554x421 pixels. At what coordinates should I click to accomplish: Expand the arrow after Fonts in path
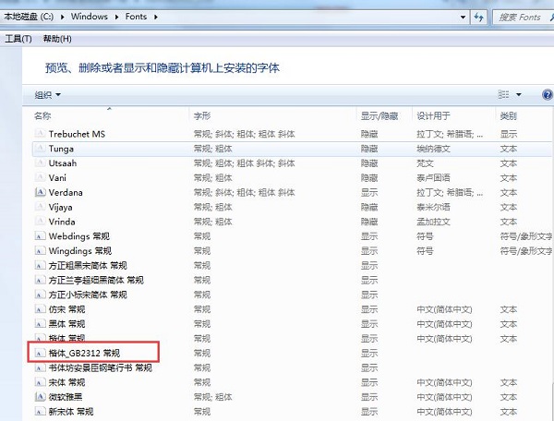pyautogui.click(x=156, y=17)
